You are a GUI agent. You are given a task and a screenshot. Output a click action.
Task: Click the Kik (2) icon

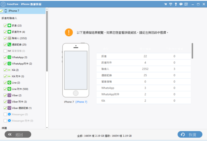9,70
